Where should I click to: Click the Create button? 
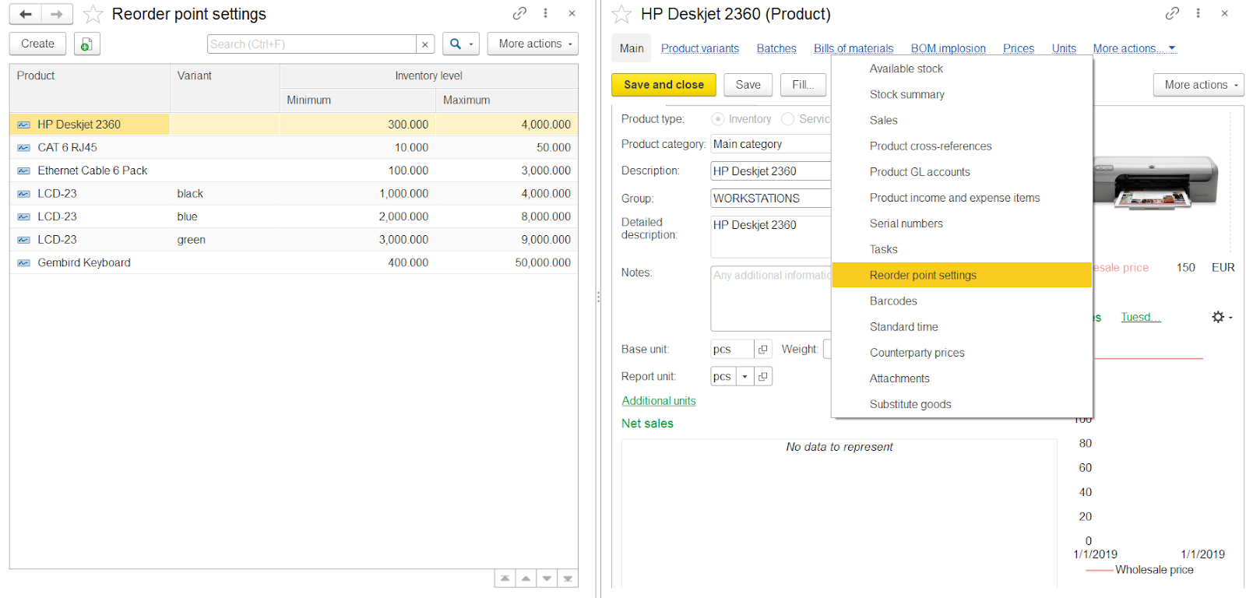tap(38, 44)
